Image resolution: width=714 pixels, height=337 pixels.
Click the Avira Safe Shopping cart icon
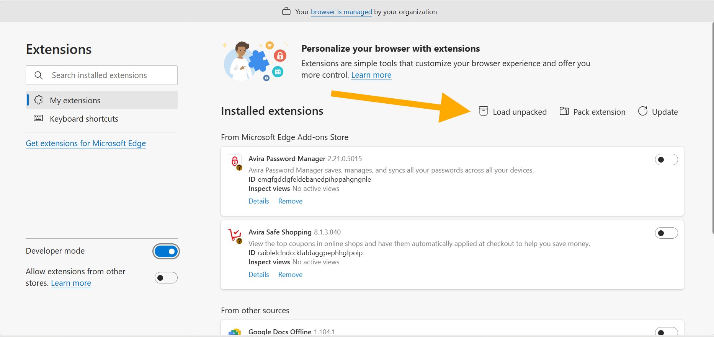pyautogui.click(x=235, y=236)
